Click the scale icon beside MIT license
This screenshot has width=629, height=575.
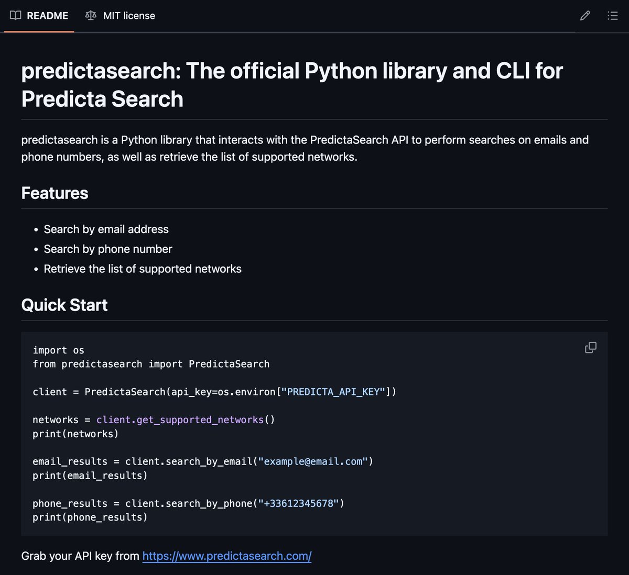tap(91, 16)
